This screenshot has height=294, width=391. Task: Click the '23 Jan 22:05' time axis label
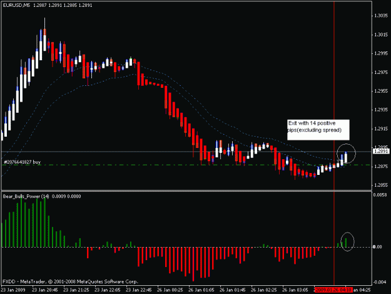pos(108,290)
